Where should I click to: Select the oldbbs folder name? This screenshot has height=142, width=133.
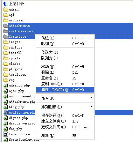click(x=15, y=64)
